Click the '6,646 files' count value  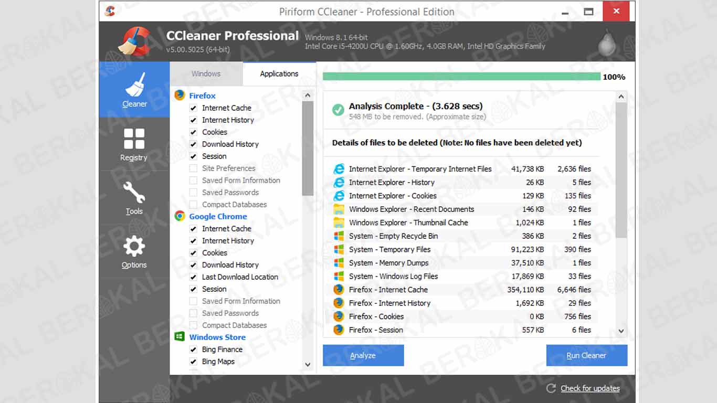click(x=574, y=290)
